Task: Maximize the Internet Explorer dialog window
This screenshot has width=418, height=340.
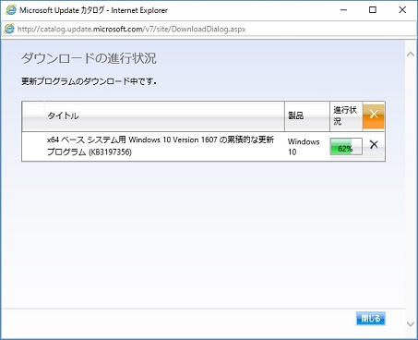Action: point(373,10)
